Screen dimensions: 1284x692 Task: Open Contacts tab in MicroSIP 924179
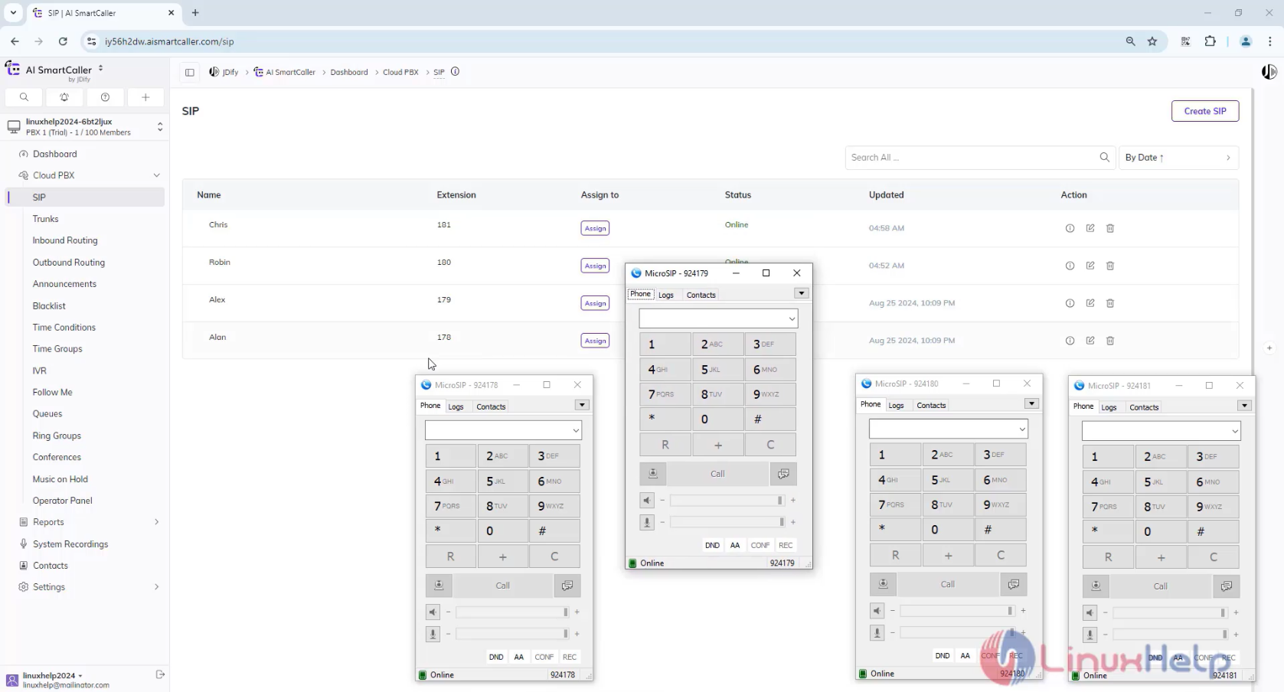tap(701, 295)
